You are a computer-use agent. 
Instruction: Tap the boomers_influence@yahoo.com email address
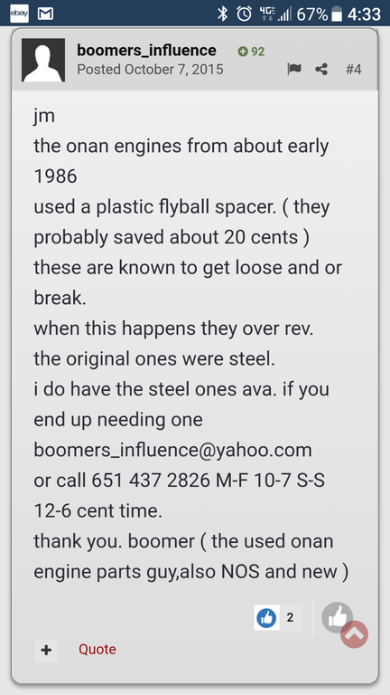(x=173, y=450)
